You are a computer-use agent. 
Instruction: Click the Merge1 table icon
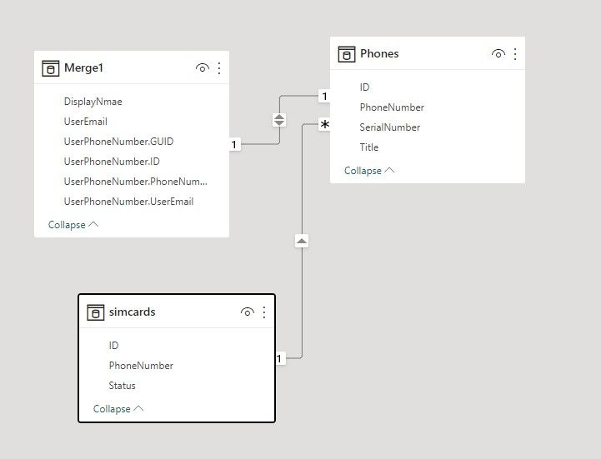click(51, 68)
